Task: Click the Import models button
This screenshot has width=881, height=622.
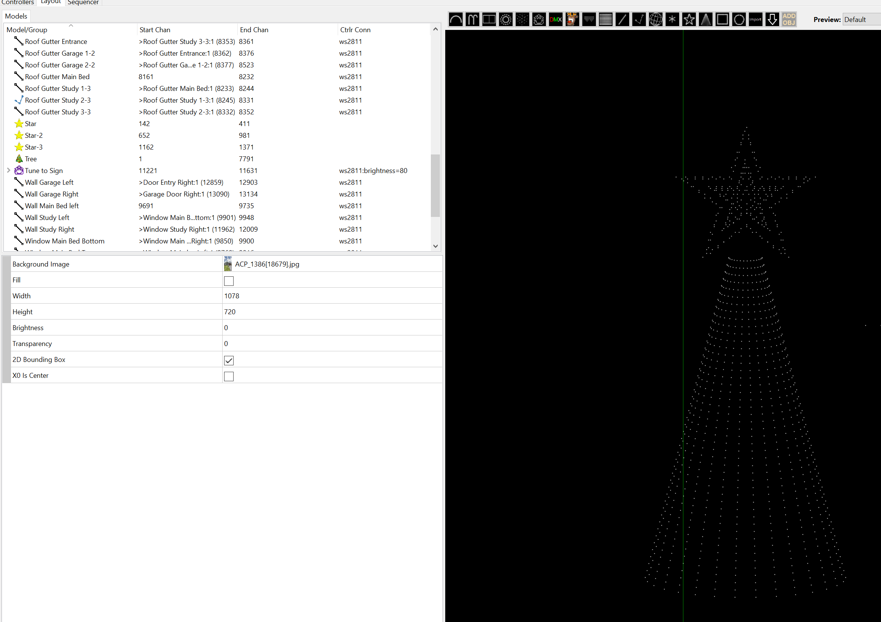Action: [756, 19]
